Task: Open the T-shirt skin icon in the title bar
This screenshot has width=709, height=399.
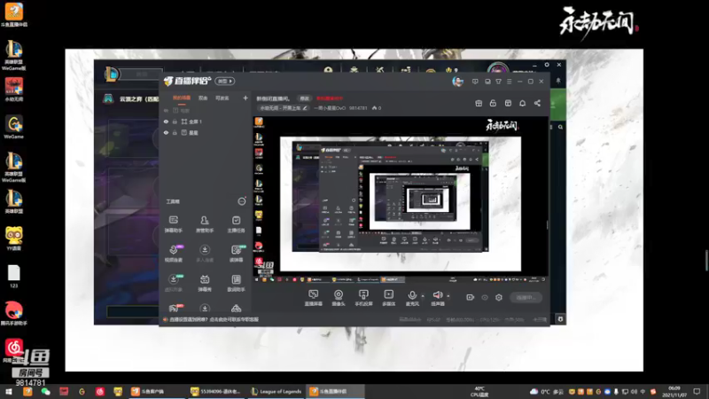Action: (498, 82)
